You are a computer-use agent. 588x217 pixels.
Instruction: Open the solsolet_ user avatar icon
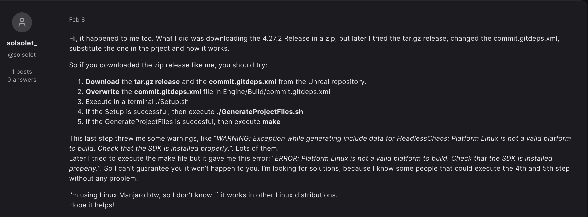coord(22,22)
